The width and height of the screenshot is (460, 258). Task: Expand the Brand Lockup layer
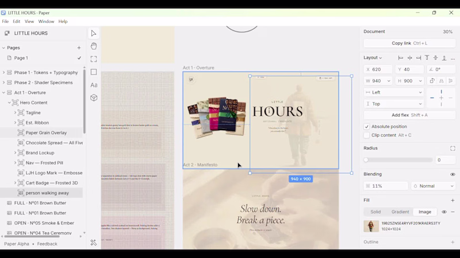click(x=15, y=153)
